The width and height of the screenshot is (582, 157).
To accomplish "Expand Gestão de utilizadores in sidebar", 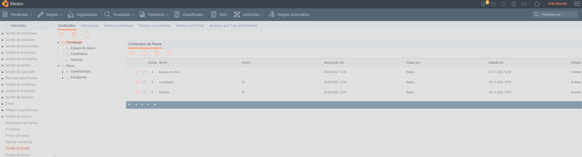I will 2,34.
